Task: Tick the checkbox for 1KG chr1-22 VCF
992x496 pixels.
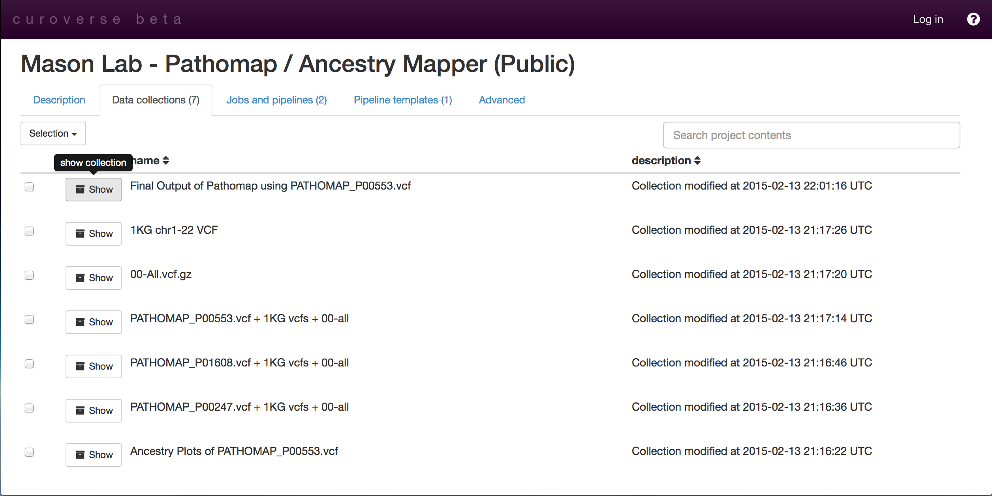Action: pos(29,231)
